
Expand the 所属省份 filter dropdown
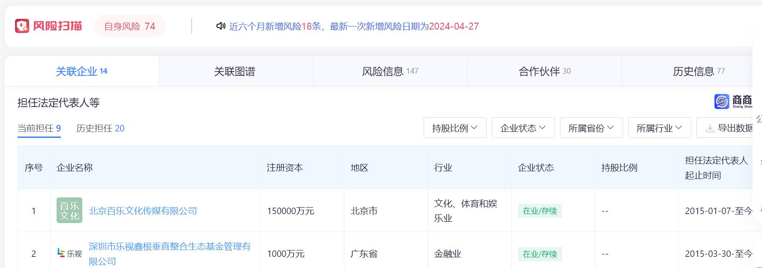pyautogui.click(x=591, y=128)
